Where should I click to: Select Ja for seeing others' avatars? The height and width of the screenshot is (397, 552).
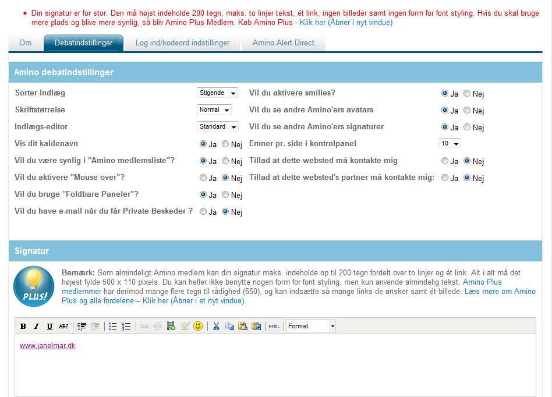[x=445, y=110]
